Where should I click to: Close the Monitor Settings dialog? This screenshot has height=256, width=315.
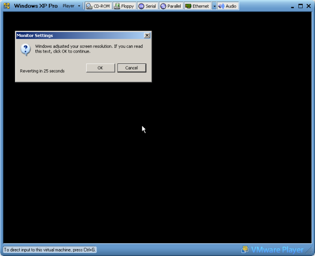point(147,35)
